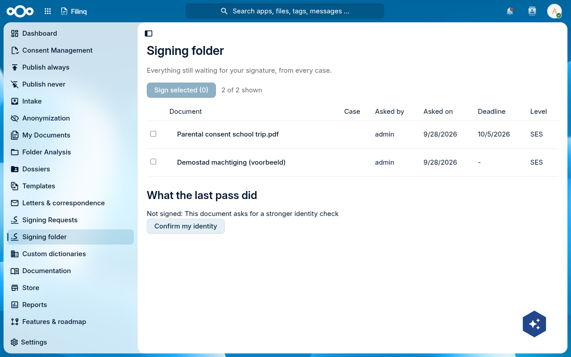Open notifications bell icon

(x=510, y=11)
